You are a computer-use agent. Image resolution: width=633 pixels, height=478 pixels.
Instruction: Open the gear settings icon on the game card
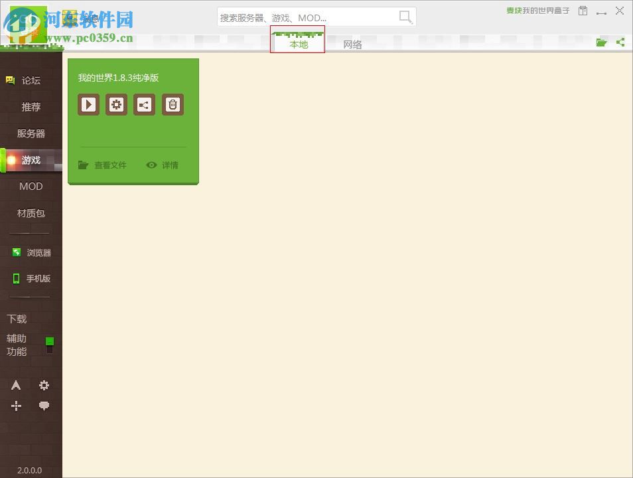click(x=116, y=104)
